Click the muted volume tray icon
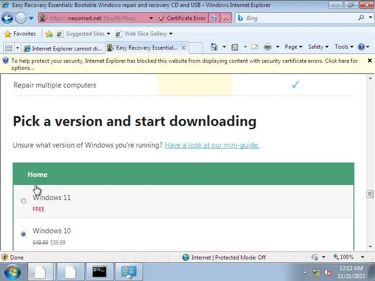Image resolution: width=375 pixels, height=281 pixels. click(x=327, y=272)
